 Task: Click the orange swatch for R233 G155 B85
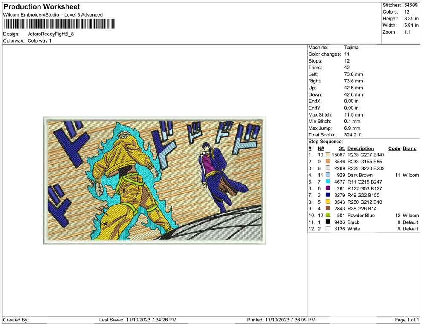(328, 161)
